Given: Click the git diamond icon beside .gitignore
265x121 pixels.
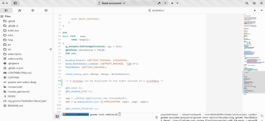Looking at the screenshot, I should pos(5,63).
